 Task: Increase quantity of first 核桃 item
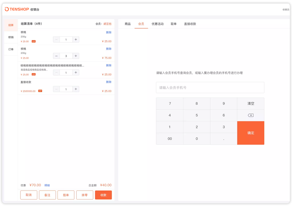click(x=76, y=39)
